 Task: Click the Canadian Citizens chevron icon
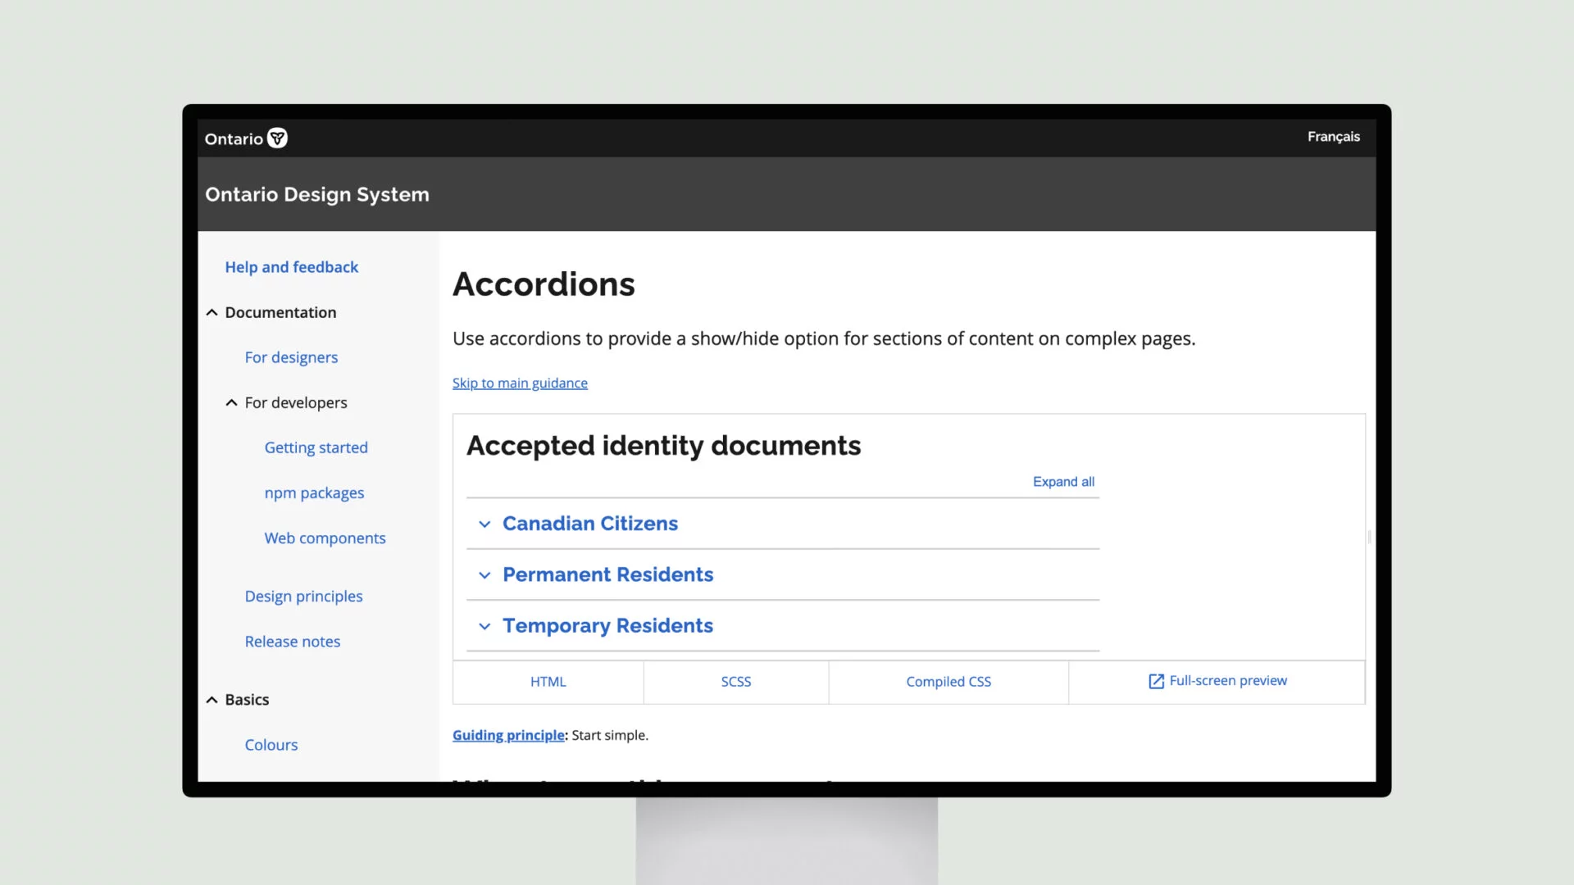tap(484, 523)
